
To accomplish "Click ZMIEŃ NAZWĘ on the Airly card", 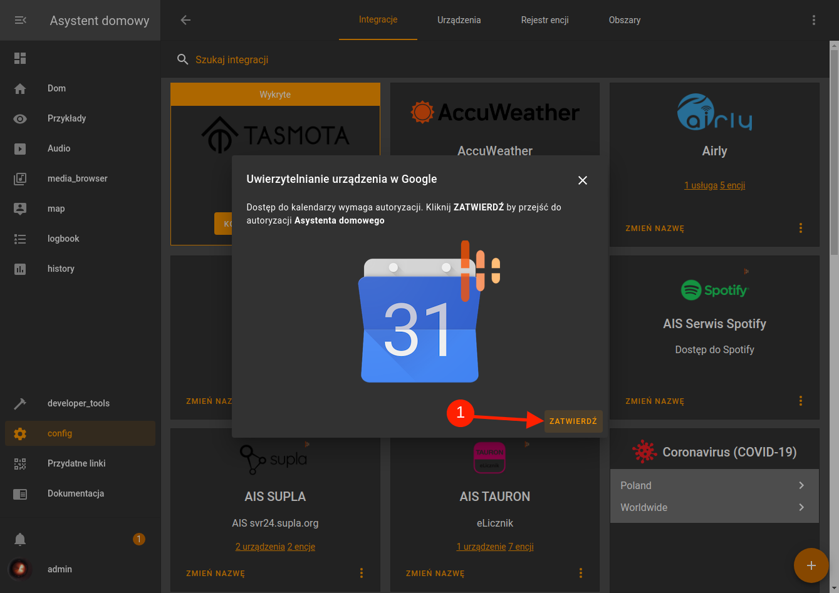I will [x=655, y=229].
